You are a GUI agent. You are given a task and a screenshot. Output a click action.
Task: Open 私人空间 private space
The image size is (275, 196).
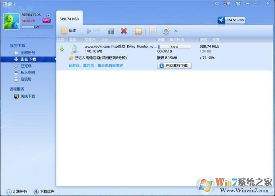(x=28, y=73)
